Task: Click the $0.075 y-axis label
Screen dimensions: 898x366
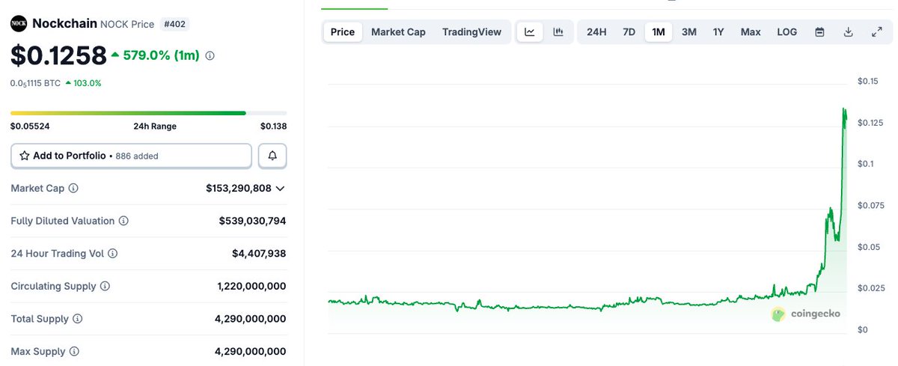Action: point(870,205)
